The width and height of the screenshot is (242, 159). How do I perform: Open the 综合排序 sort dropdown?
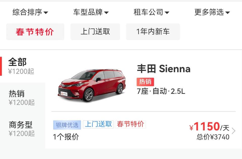point(30,12)
